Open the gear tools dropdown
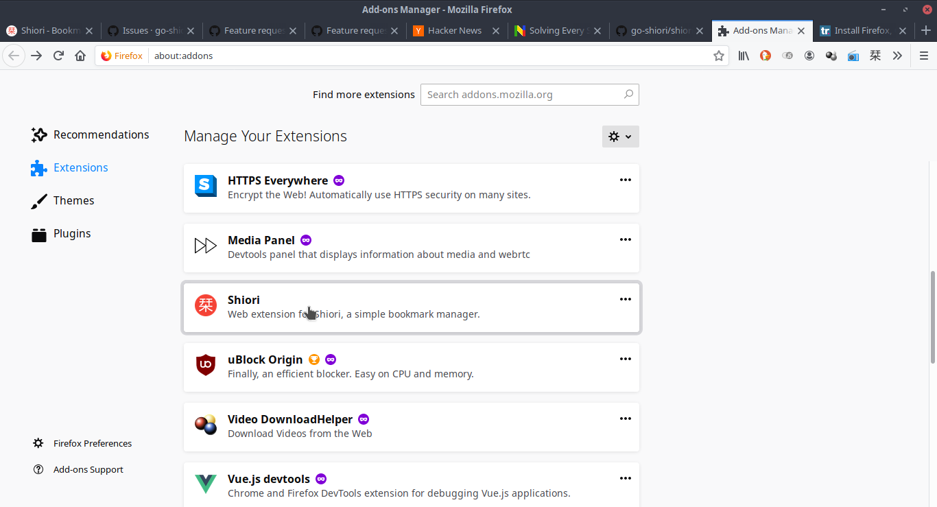The image size is (937, 507). 620,137
